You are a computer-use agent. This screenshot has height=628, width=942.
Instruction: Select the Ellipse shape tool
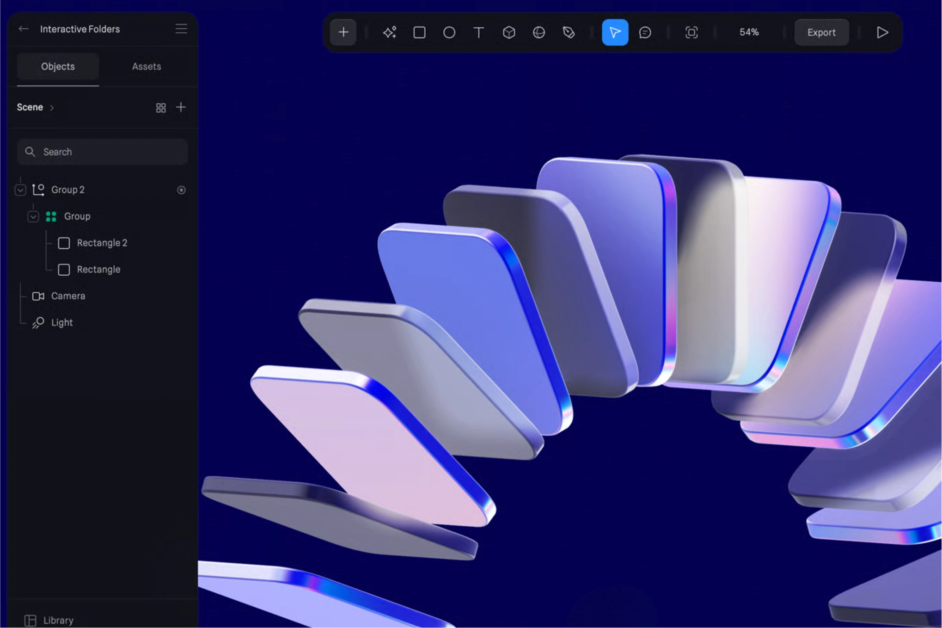pos(449,32)
